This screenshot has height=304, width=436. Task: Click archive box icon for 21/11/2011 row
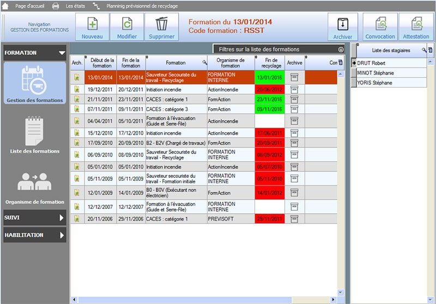(x=294, y=100)
